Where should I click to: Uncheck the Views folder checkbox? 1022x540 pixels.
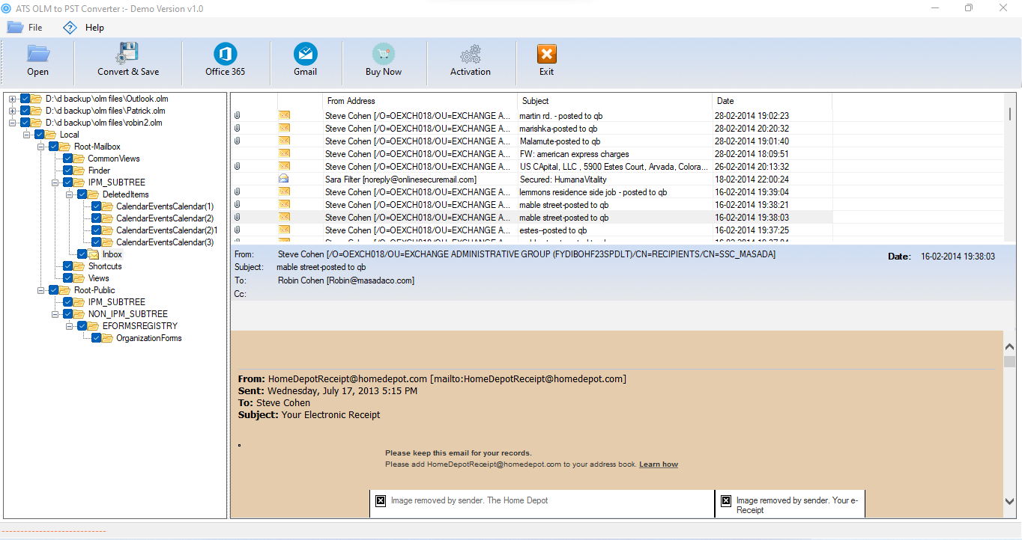click(x=68, y=278)
